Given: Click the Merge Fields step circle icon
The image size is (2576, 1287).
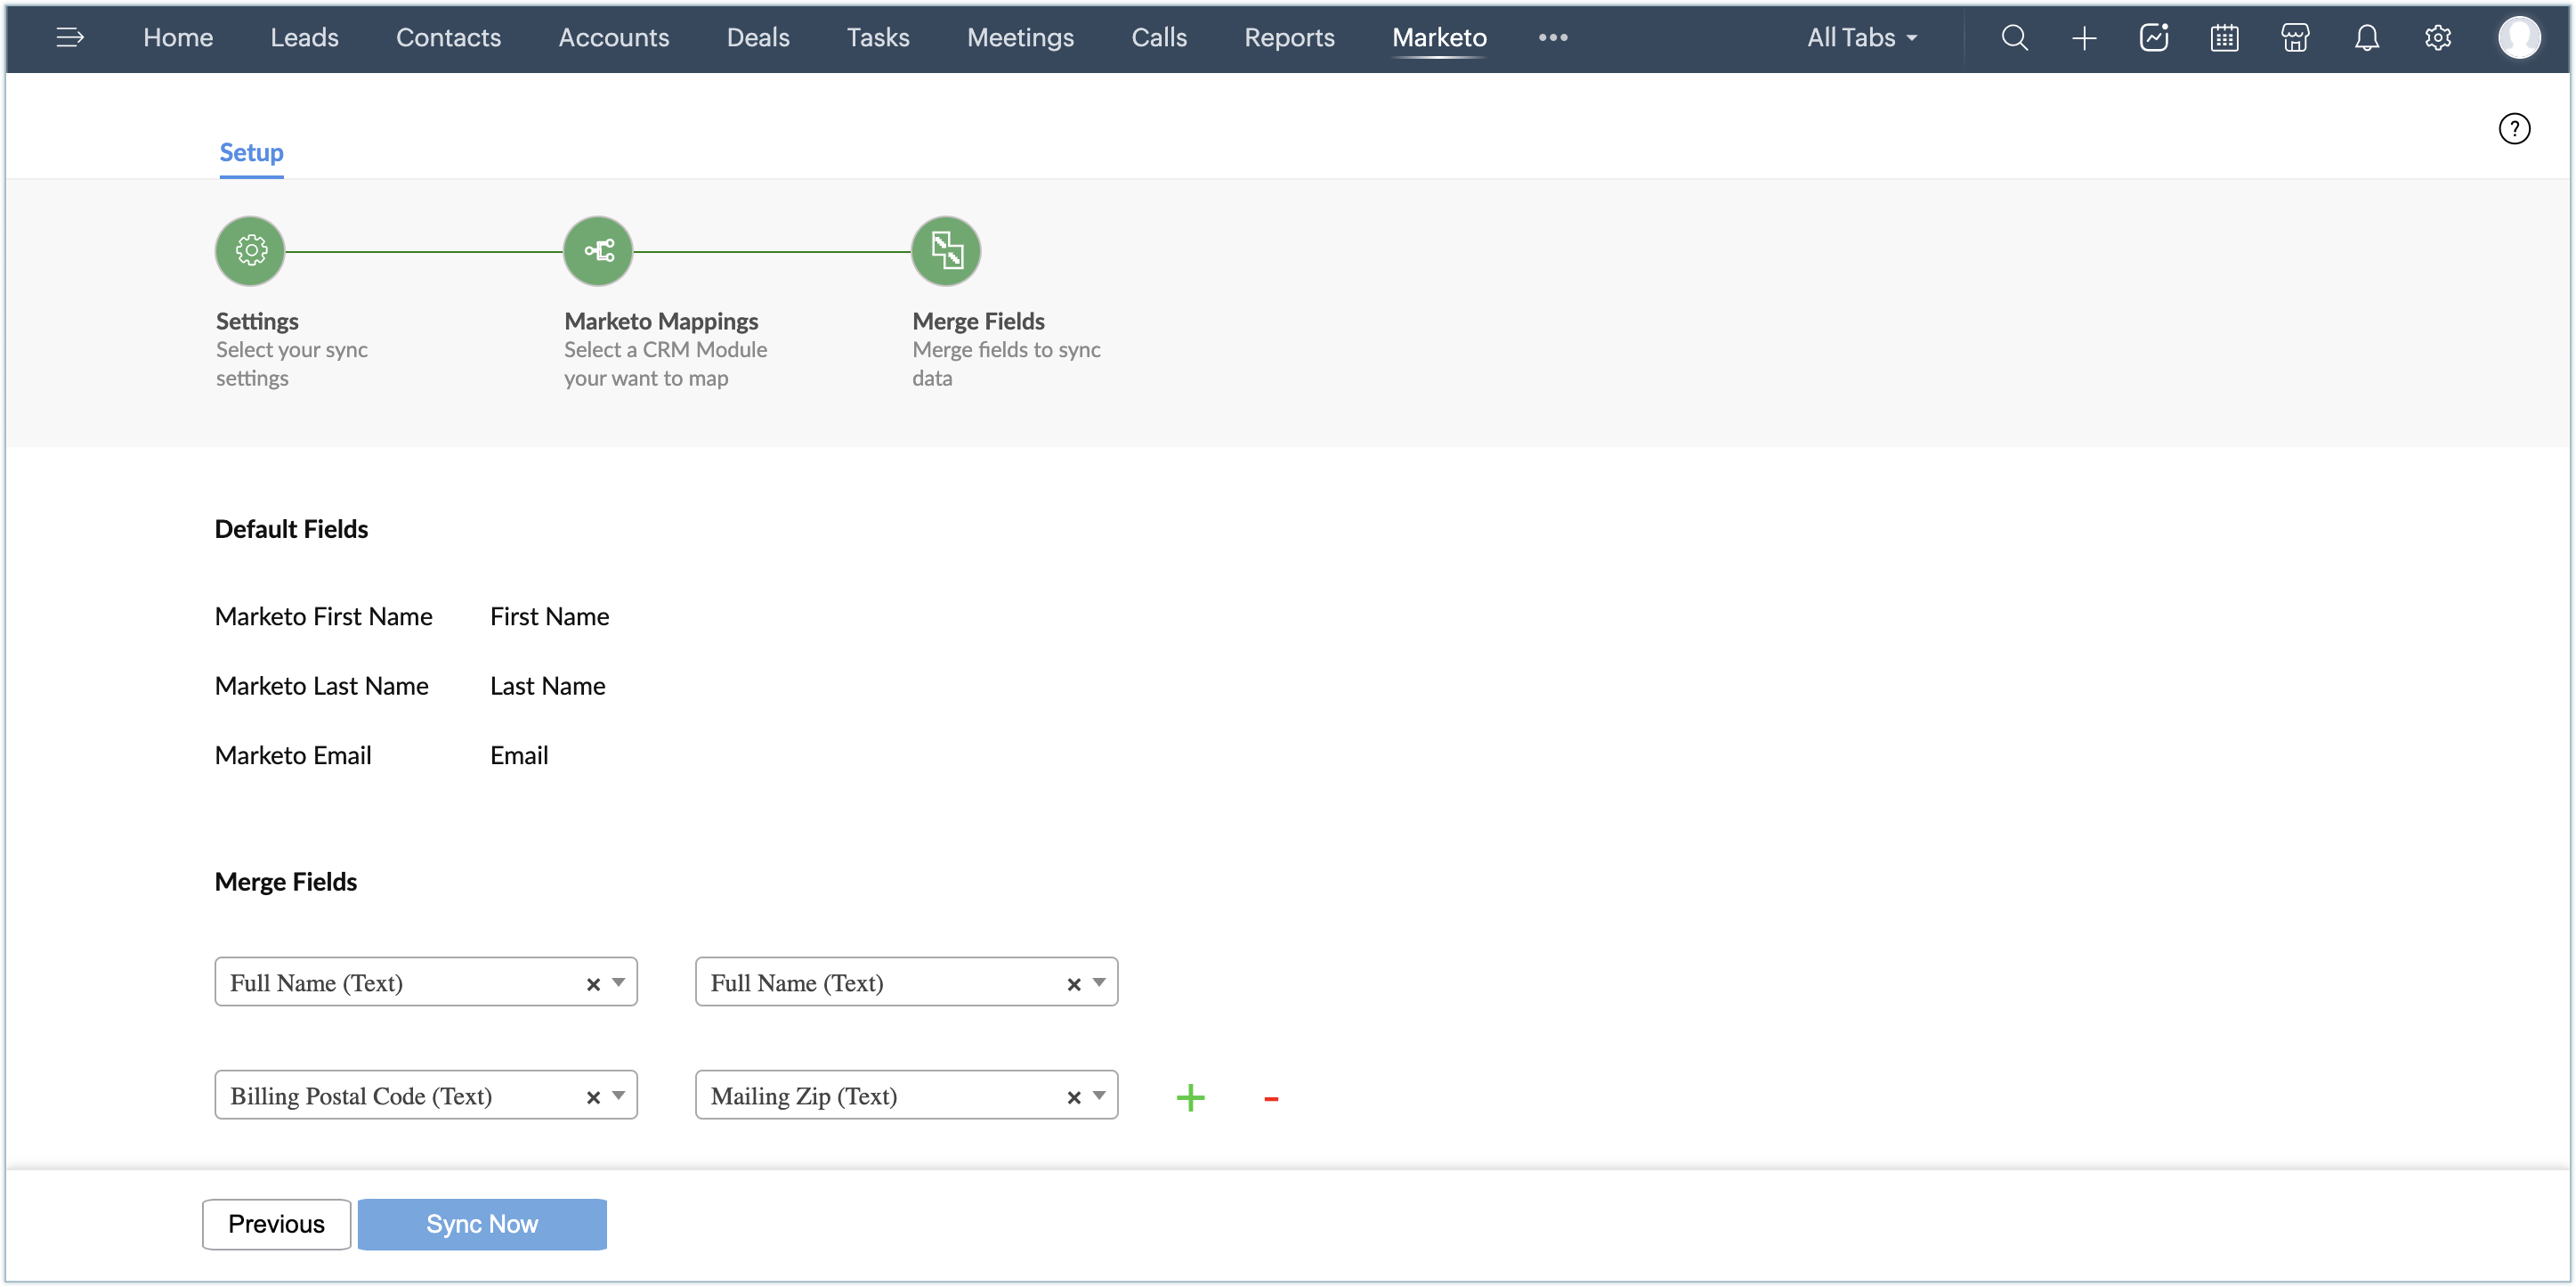Looking at the screenshot, I should coord(946,250).
